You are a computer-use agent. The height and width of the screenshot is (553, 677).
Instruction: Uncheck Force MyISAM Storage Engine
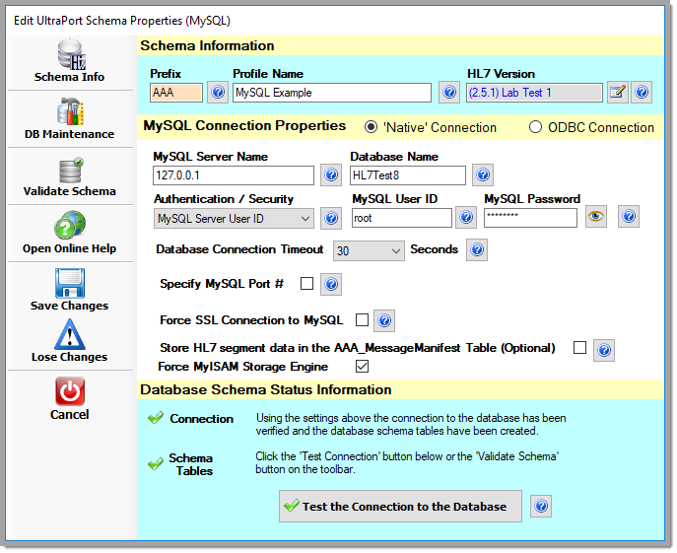(x=362, y=367)
